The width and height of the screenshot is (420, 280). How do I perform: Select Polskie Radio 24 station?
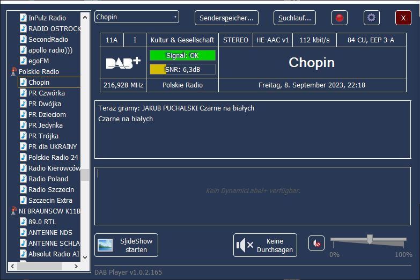click(53, 157)
